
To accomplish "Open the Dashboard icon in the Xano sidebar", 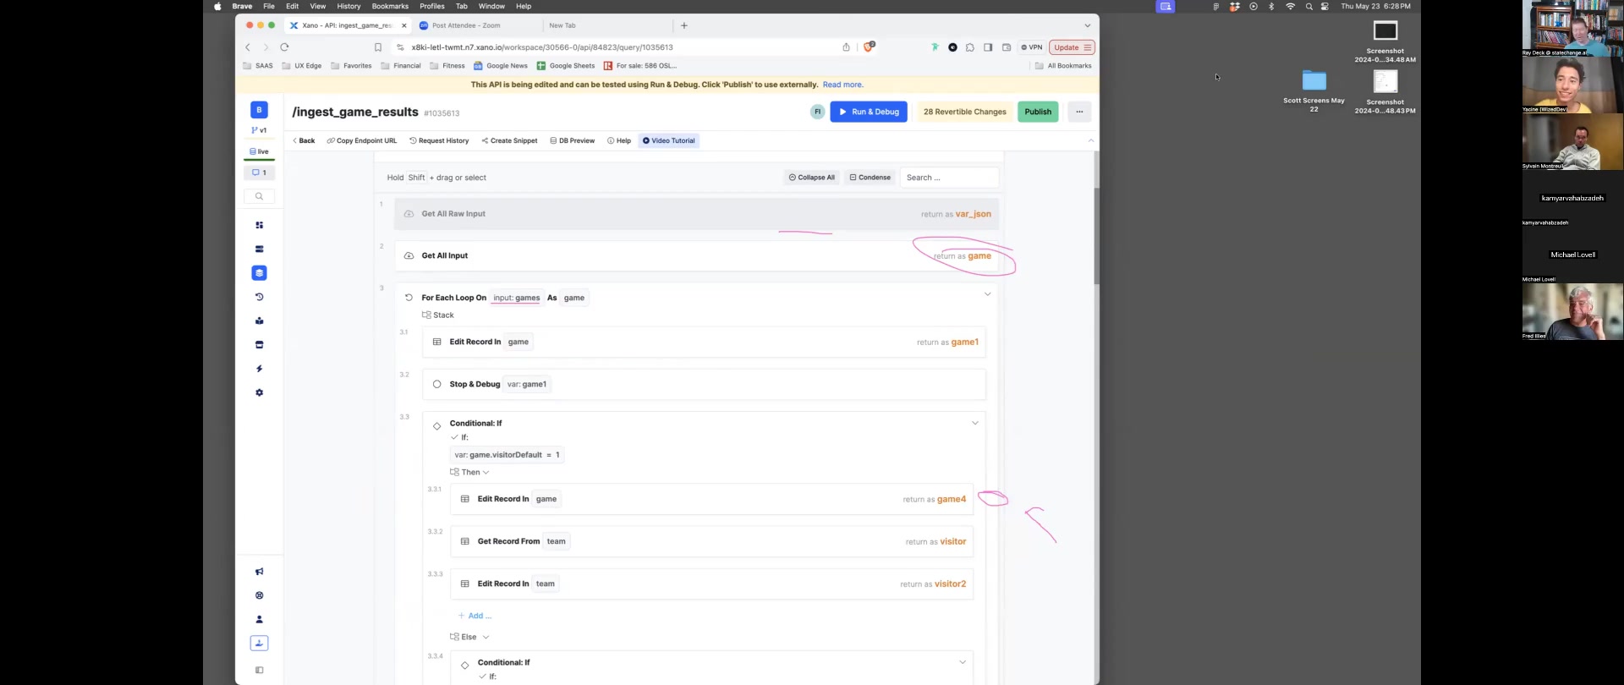I will click(259, 226).
